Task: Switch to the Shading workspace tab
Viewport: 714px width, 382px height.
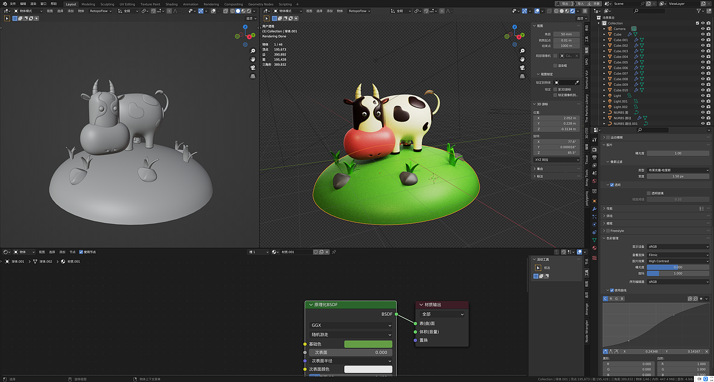Action: [x=171, y=4]
